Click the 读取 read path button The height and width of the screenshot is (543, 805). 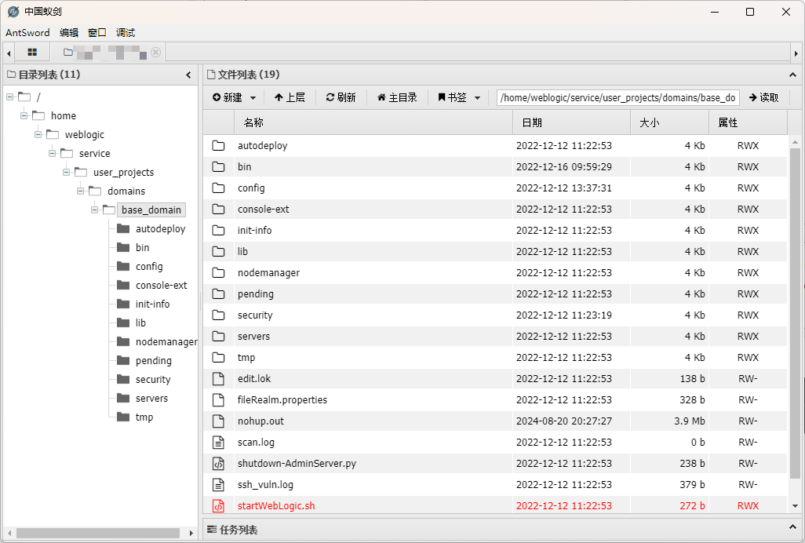point(763,97)
